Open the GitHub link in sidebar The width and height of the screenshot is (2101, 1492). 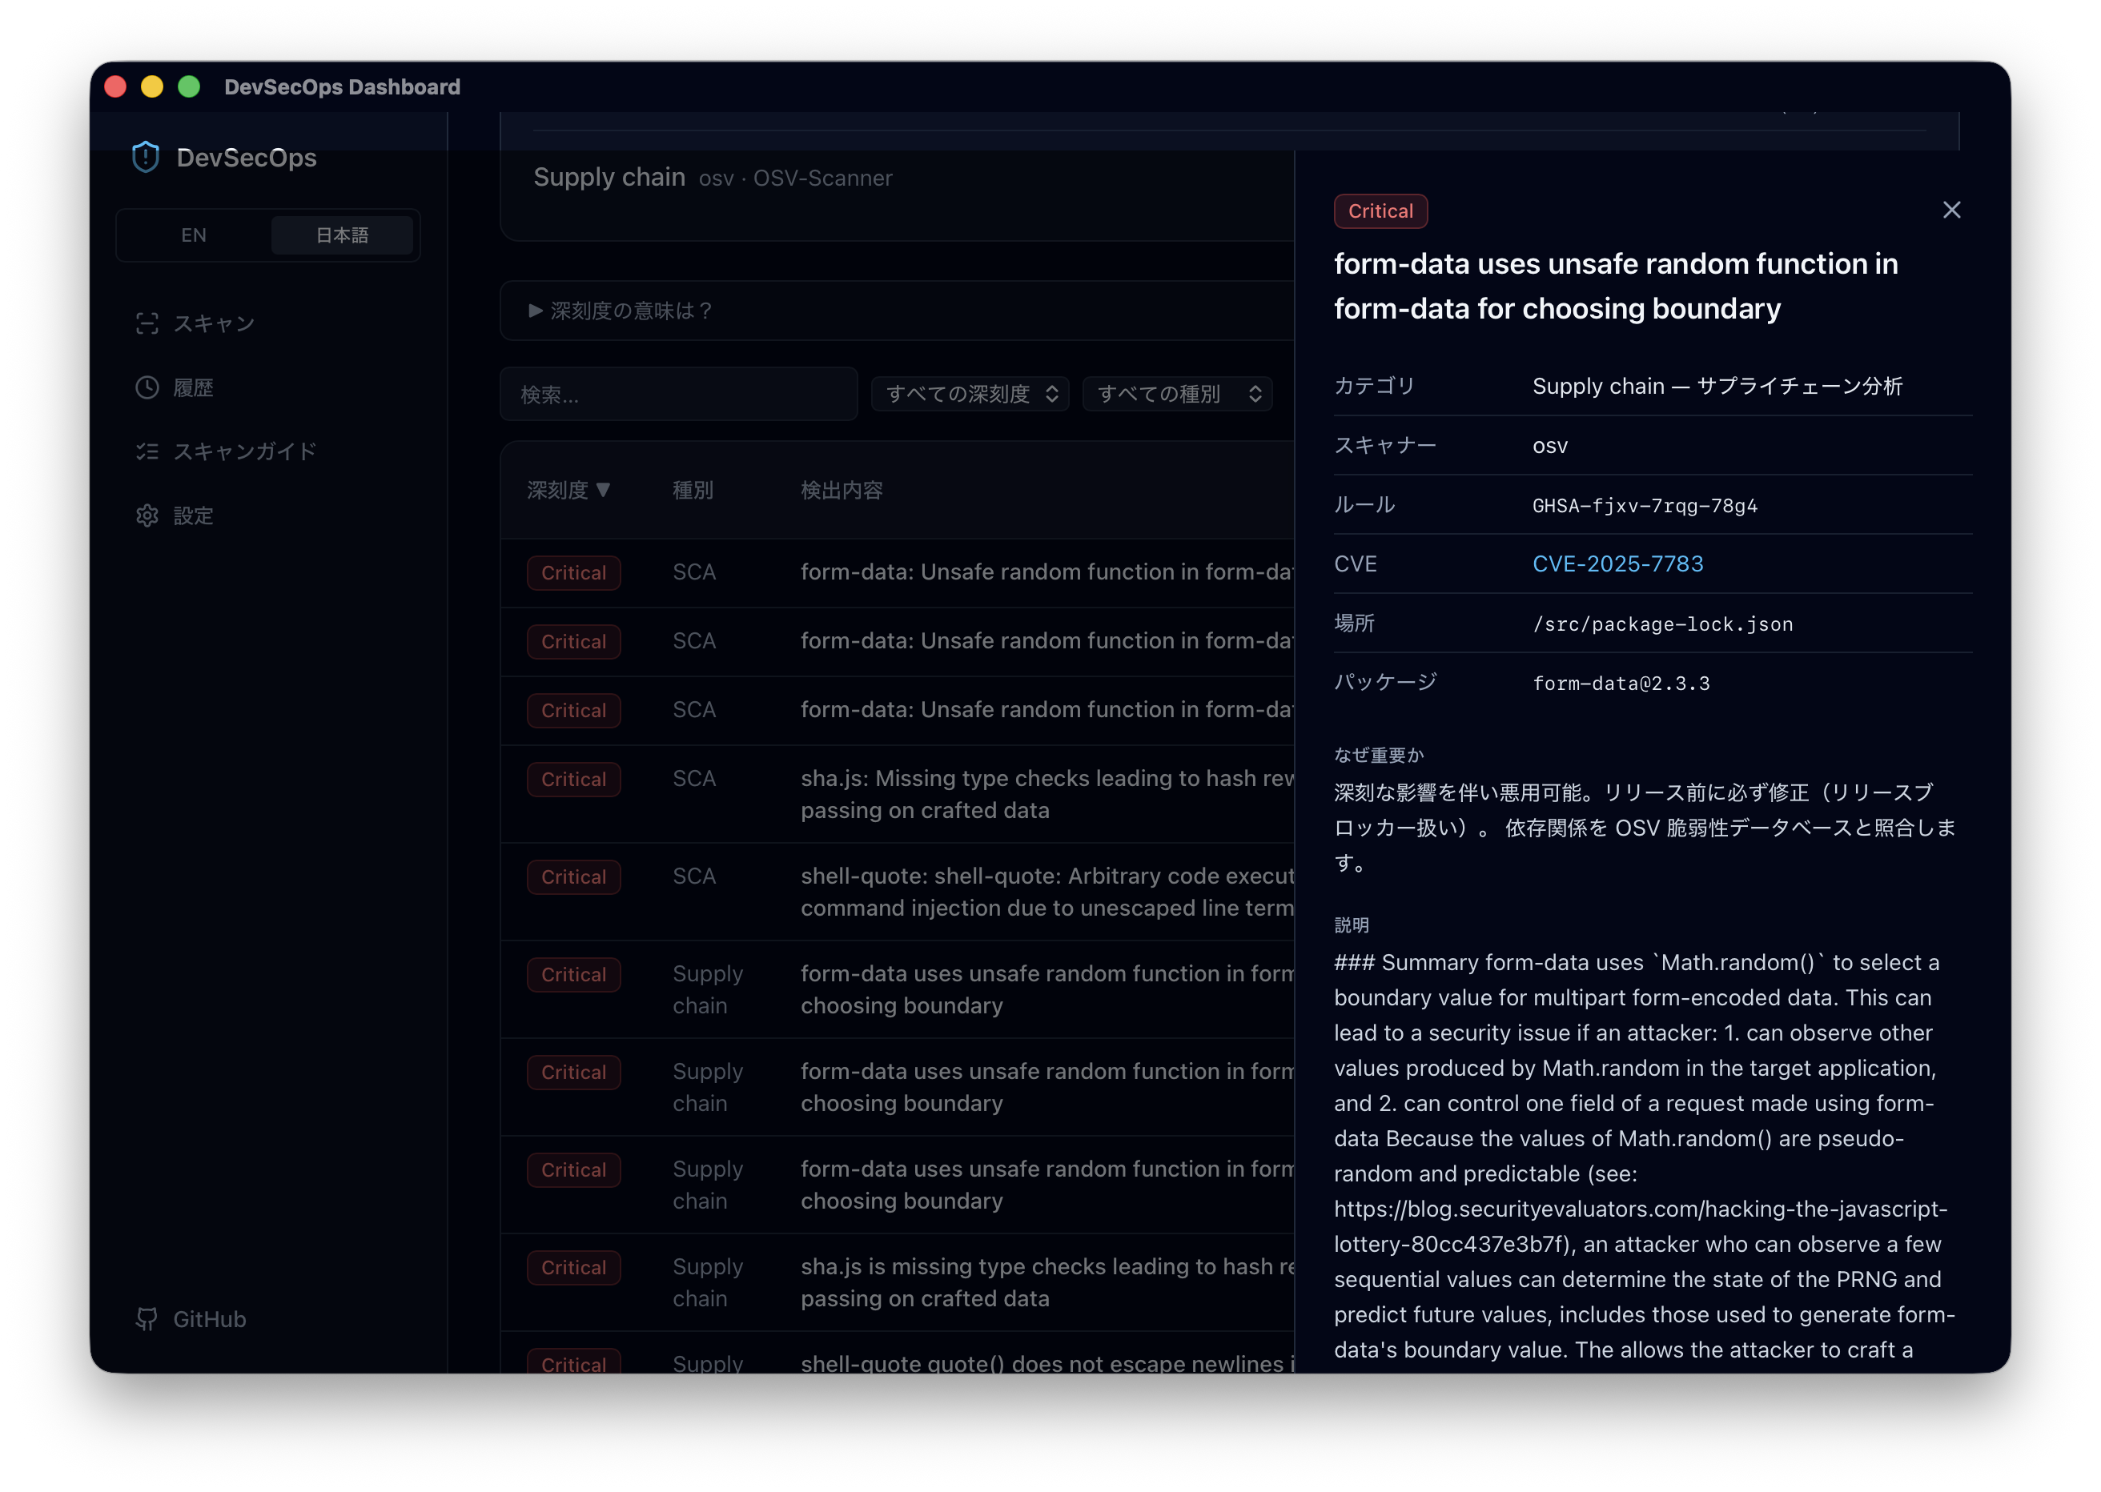[191, 1319]
